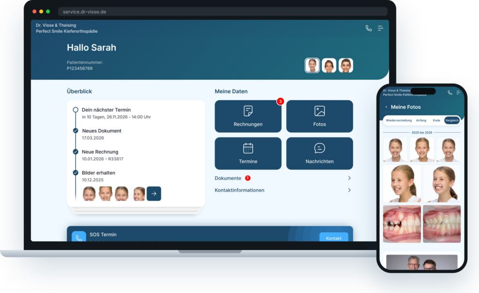Click the Bilder erhalten checkmark marker
This screenshot has width=479, height=293.
[x=75, y=173]
